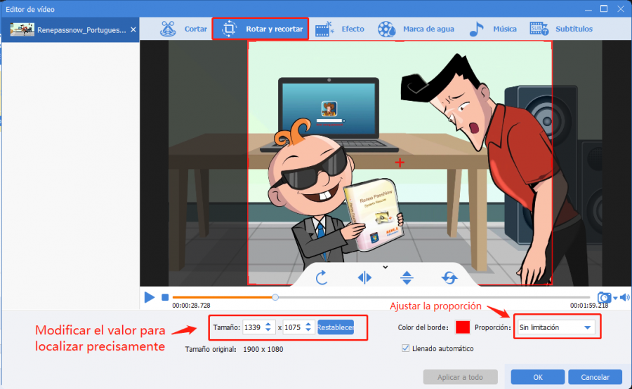Click the subtitles SUB icon
632x389 pixels.
coord(539,29)
